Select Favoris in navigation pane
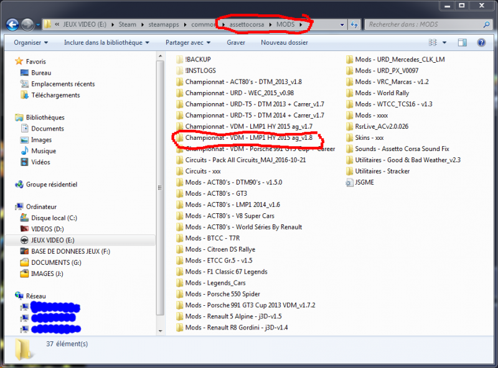Image resolution: width=498 pixels, height=368 pixels. click(36, 62)
